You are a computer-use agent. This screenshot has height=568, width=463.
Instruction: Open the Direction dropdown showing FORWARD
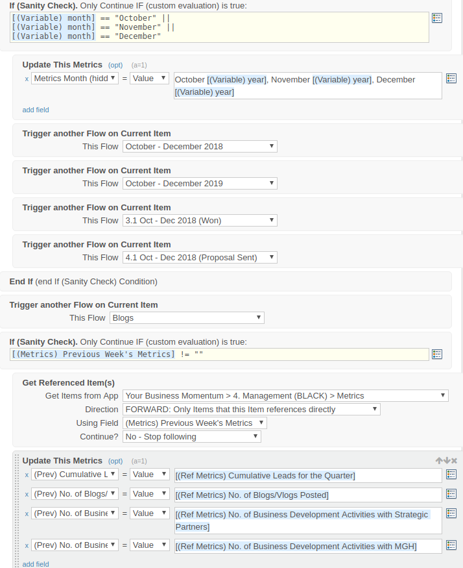pyautogui.click(x=251, y=410)
